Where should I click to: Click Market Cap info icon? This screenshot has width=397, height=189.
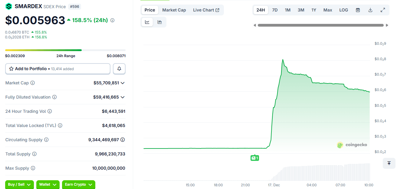click(x=33, y=83)
